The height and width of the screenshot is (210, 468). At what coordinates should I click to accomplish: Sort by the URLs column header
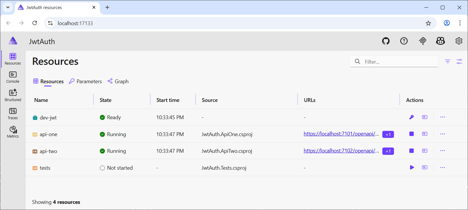(310, 100)
